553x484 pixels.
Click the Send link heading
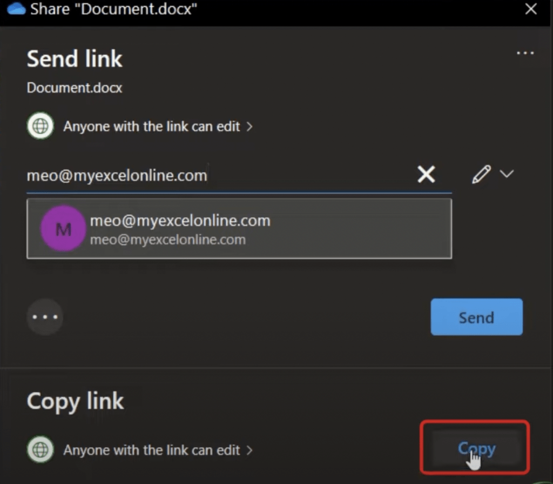point(75,58)
